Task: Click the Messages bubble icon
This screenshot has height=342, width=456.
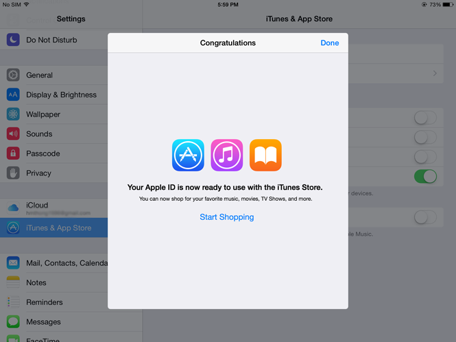Action: [13, 321]
